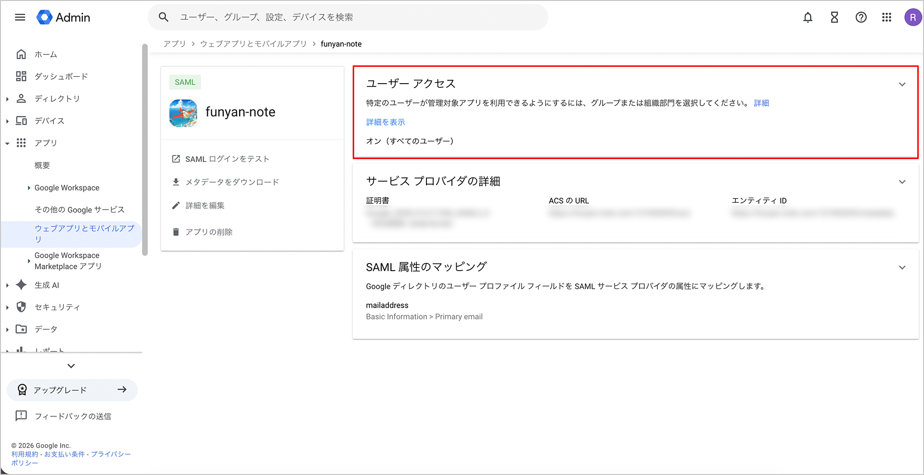This screenshot has height=475, width=924.
Task: Click the pencil icon for 詳細を編集
Action: [176, 206]
